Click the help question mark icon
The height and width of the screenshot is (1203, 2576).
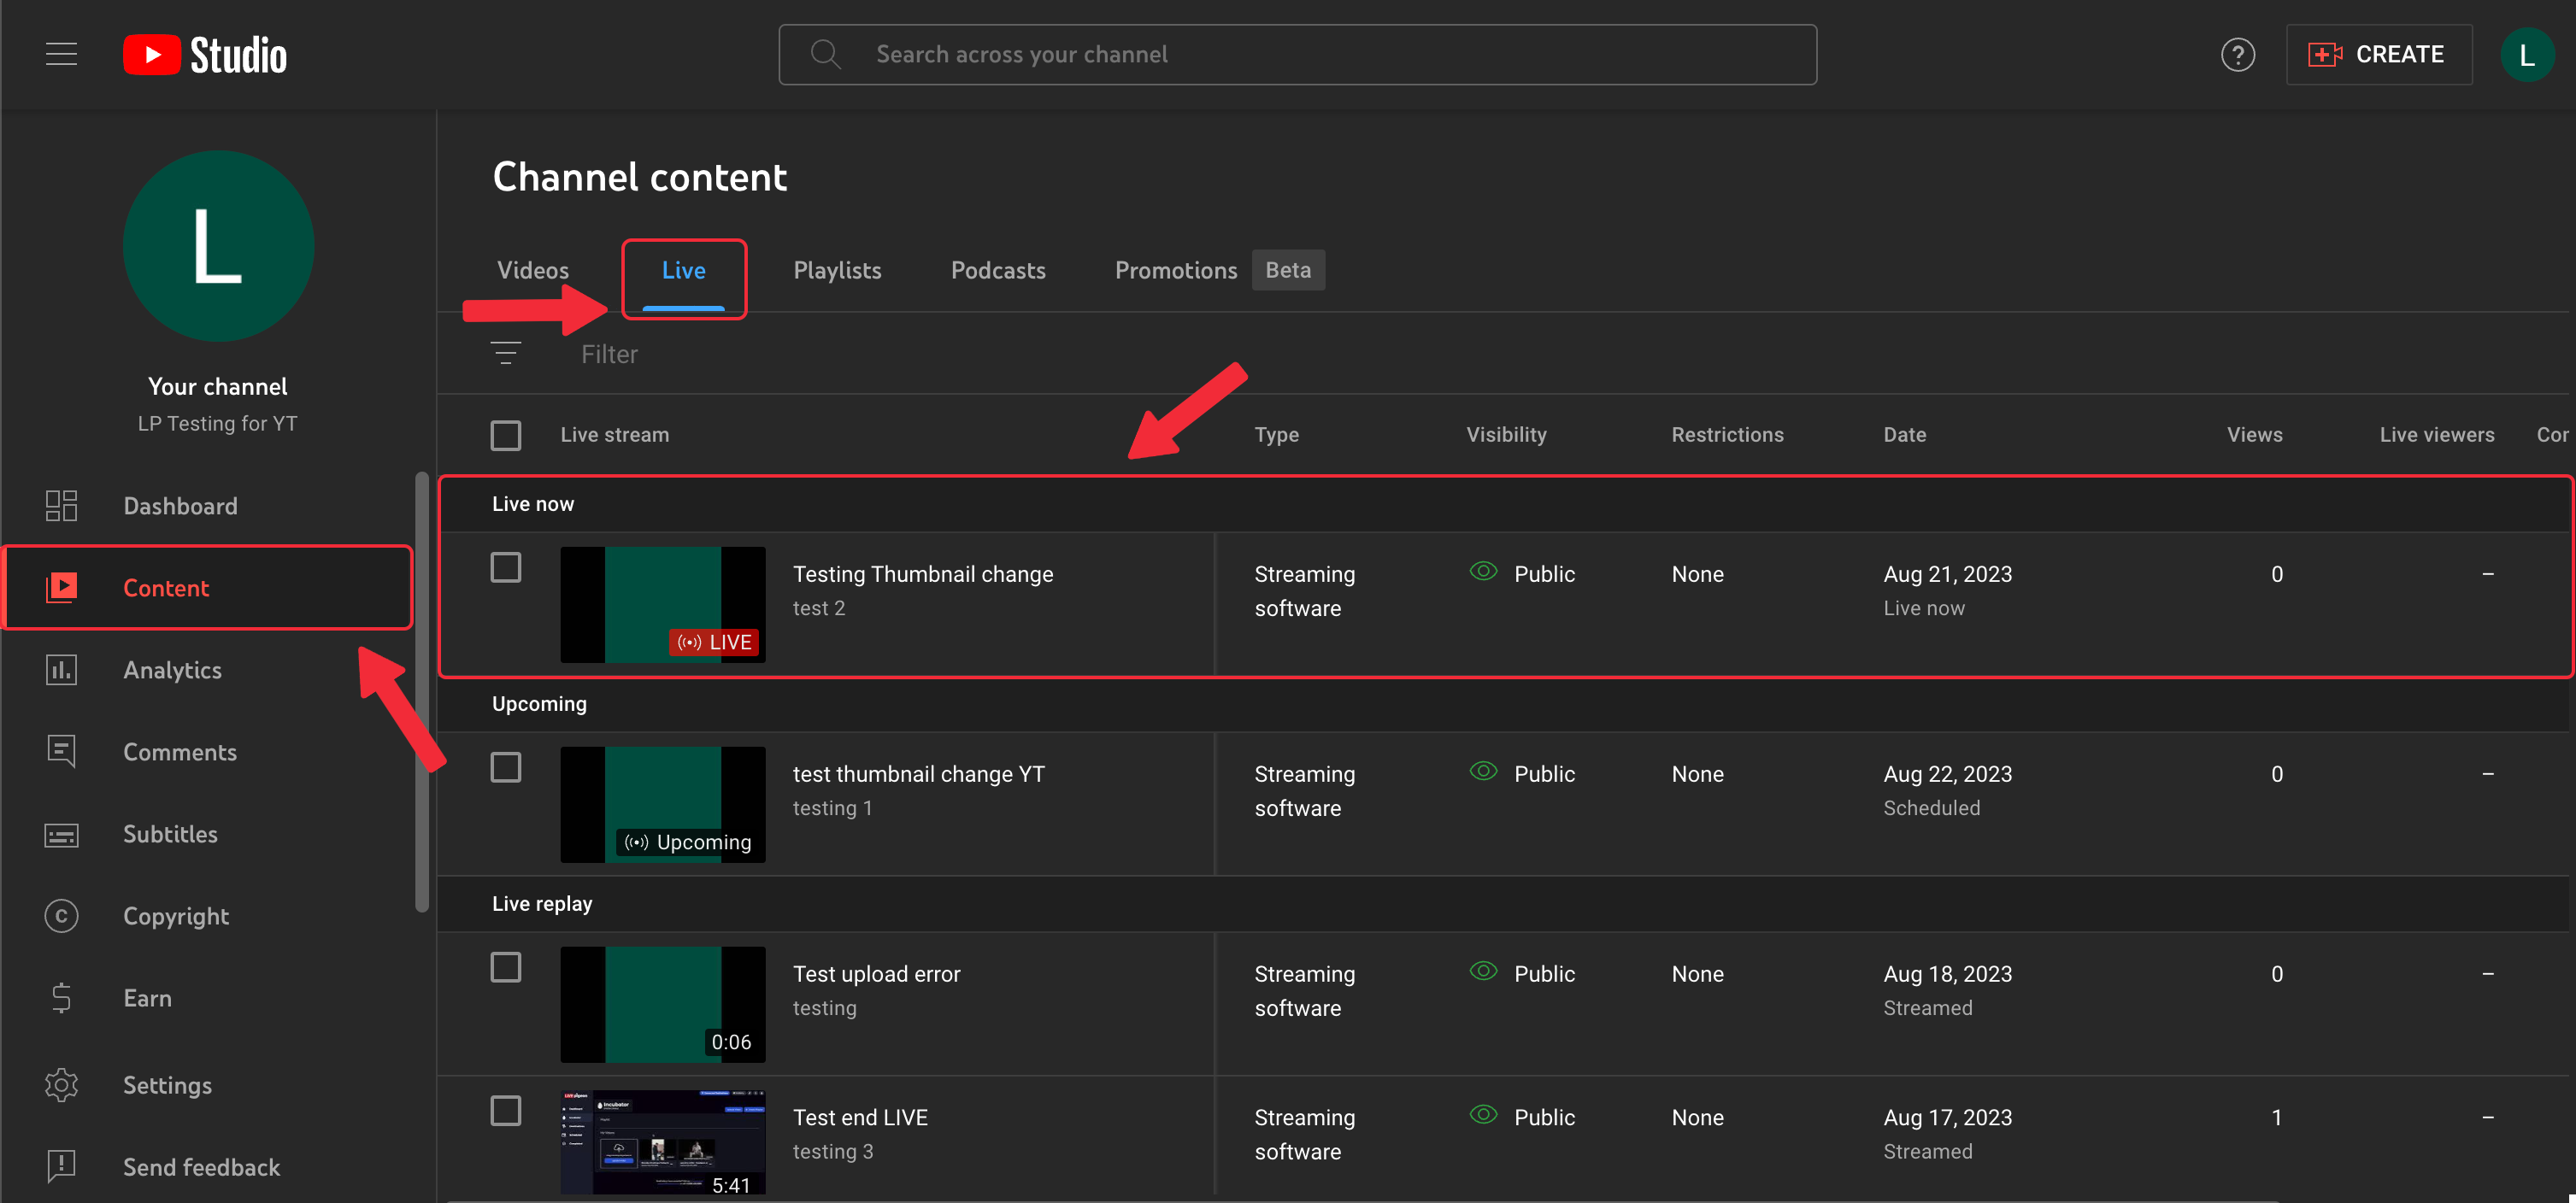point(2237,55)
